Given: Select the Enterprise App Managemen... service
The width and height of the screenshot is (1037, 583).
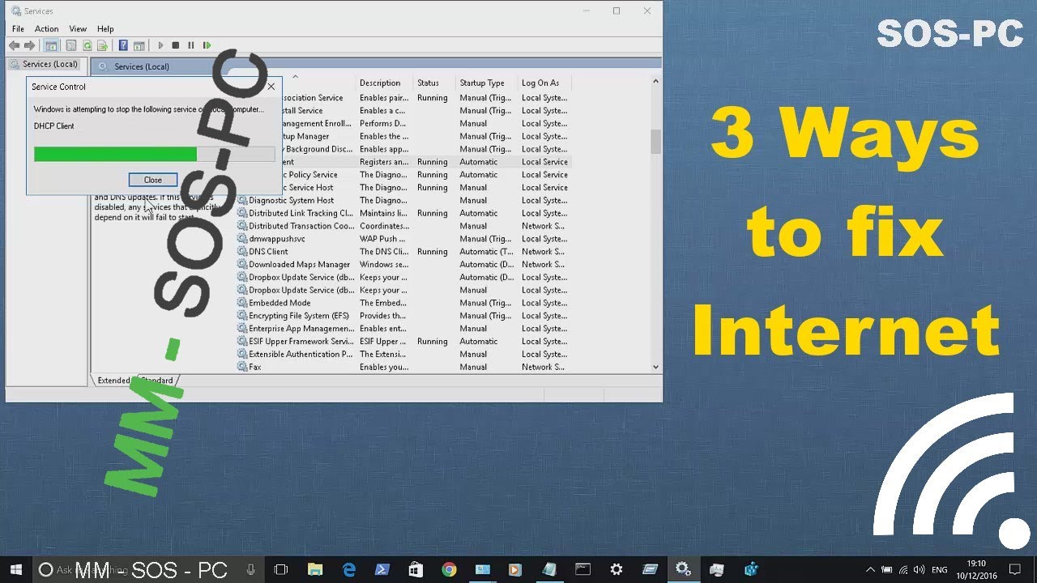Looking at the screenshot, I should [x=403, y=329].
